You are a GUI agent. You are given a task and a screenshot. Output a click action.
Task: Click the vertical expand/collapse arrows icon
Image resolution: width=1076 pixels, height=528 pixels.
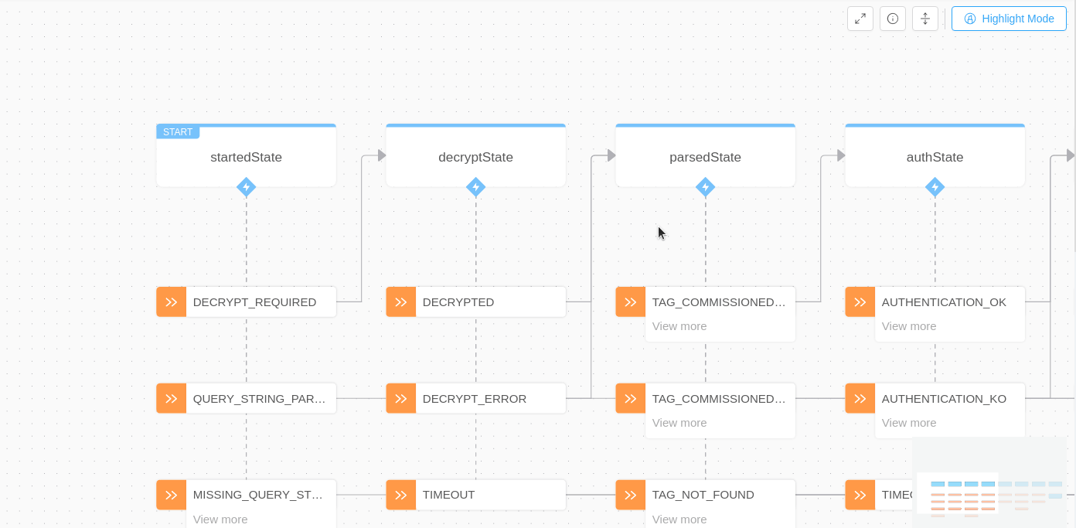925,19
